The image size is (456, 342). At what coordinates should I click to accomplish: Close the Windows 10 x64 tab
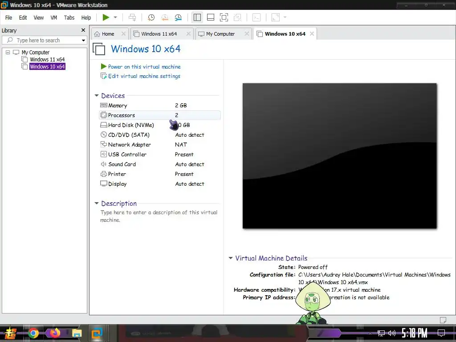312,34
